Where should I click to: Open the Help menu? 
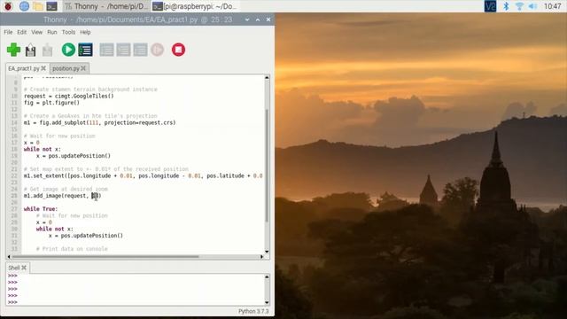[85, 32]
